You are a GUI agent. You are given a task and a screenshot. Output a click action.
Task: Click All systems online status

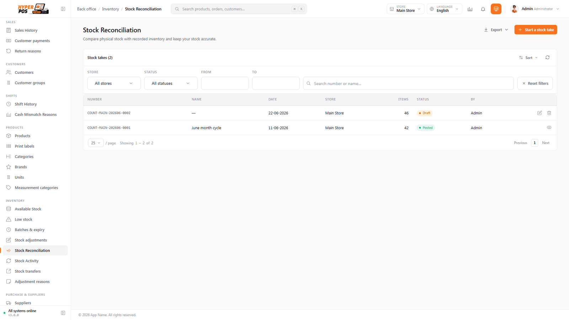point(22,311)
